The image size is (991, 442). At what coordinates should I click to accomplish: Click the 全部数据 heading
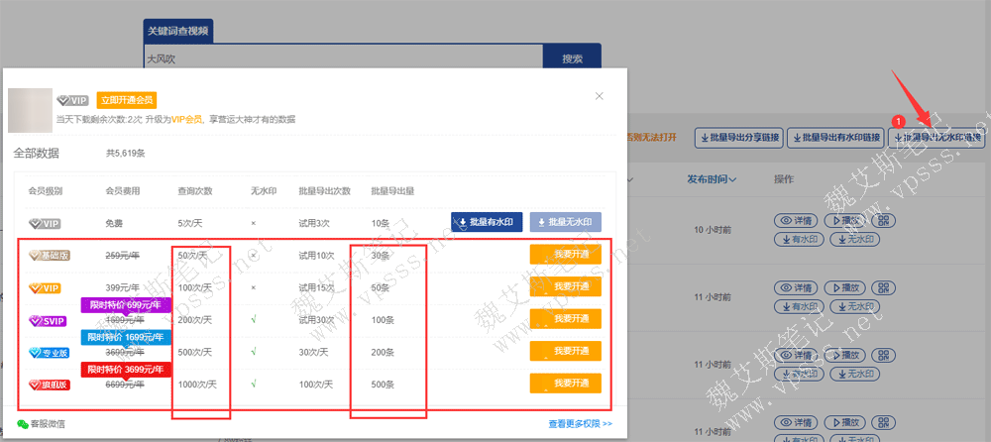tap(36, 153)
